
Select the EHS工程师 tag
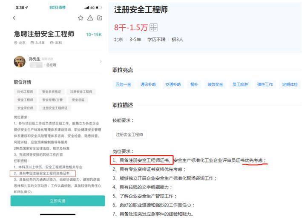pyautogui.click(x=25, y=92)
